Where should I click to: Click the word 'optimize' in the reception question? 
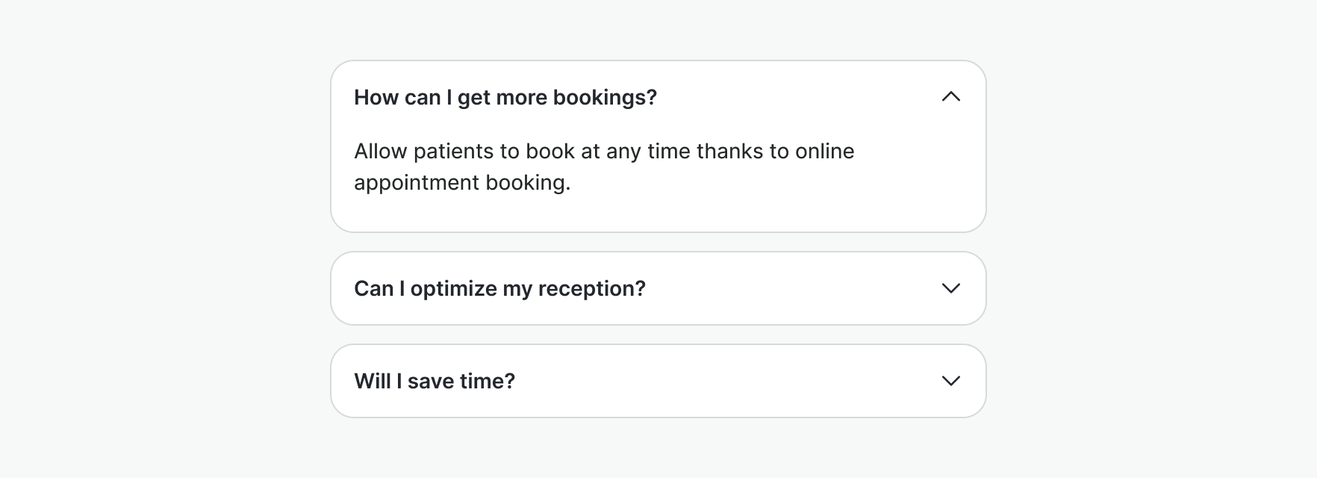pyautogui.click(x=453, y=288)
